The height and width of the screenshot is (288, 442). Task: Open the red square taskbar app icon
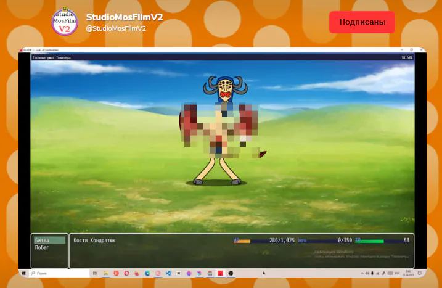221,273
